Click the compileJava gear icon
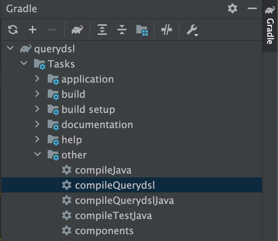This screenshot has height=241, width=278. point(67,170)
